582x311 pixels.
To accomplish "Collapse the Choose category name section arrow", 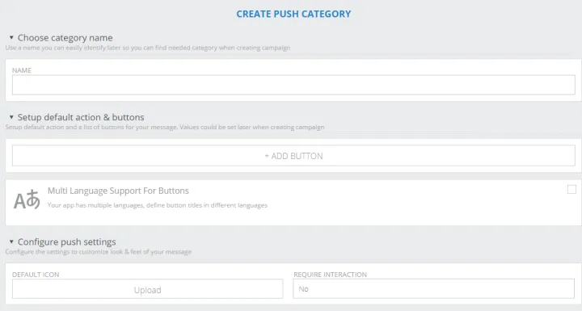I will pyautogui.click(x=11, y=37).
